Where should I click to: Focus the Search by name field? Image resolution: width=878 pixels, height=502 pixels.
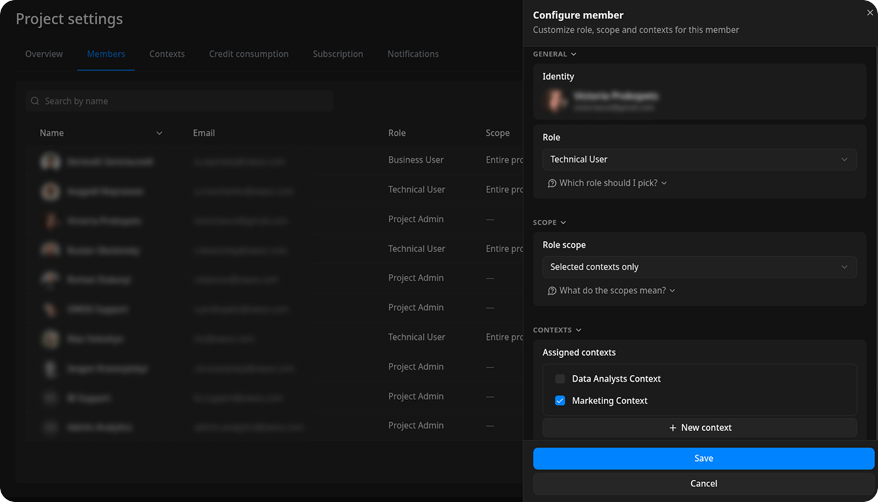click(180, 101)
